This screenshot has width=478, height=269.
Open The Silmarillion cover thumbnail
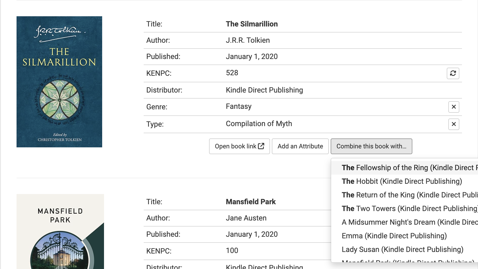click(x=59, y=82)
